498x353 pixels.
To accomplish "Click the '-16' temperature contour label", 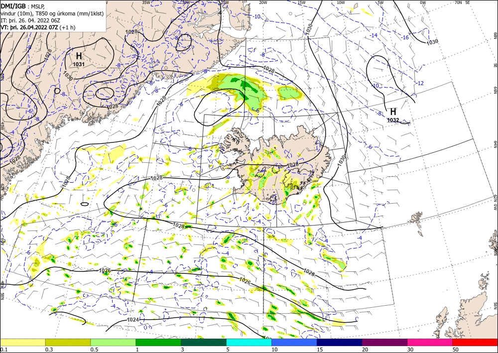I will coord(405,37).
